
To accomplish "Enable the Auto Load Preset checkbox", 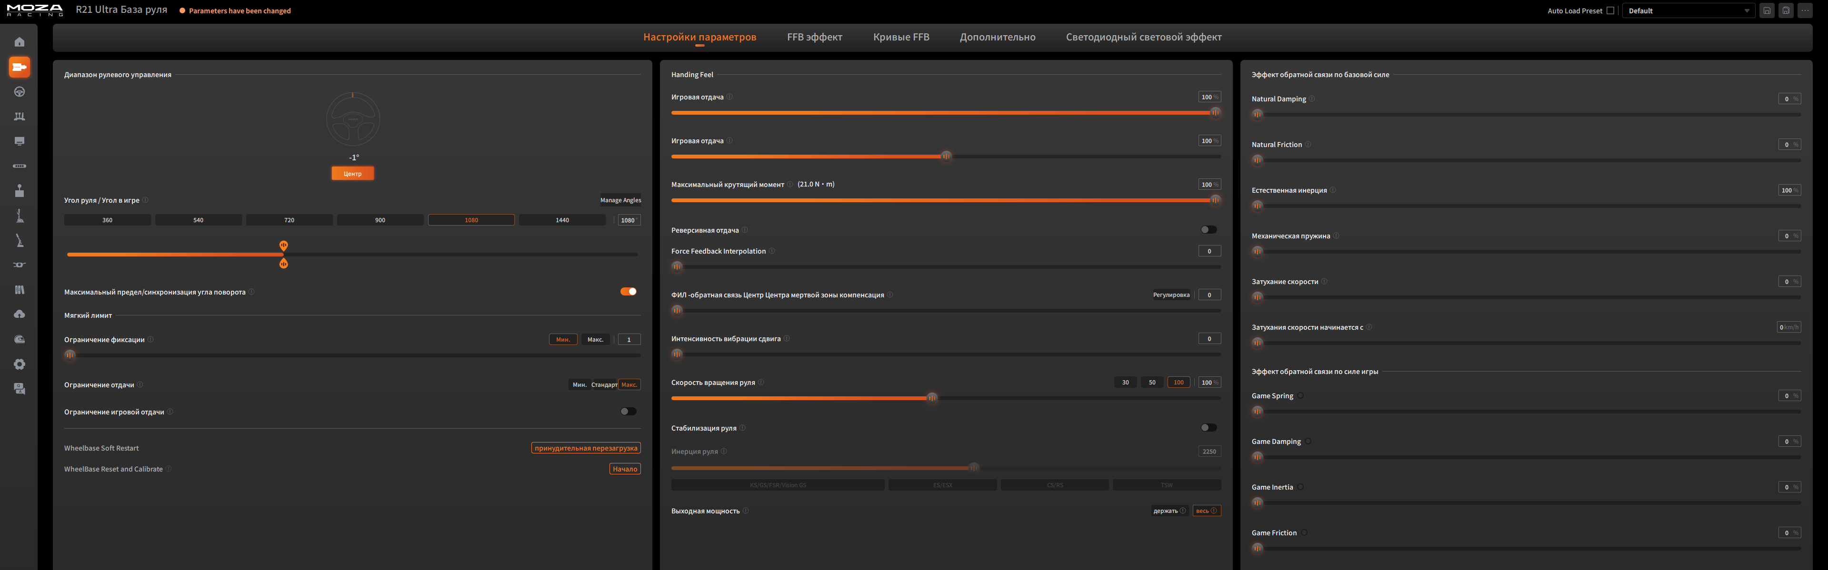I will pyautogui.click(x=1610, y=10).
